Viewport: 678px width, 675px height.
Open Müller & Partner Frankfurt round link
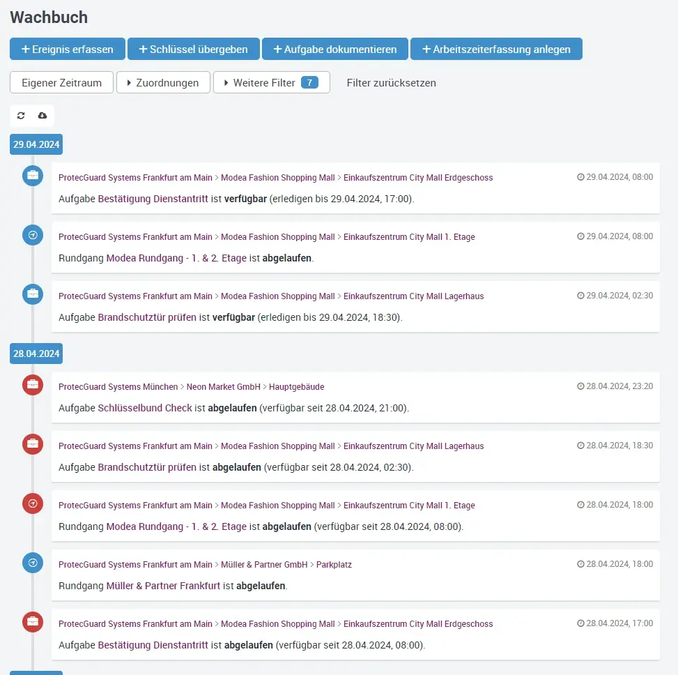click(x=163, y=586)
